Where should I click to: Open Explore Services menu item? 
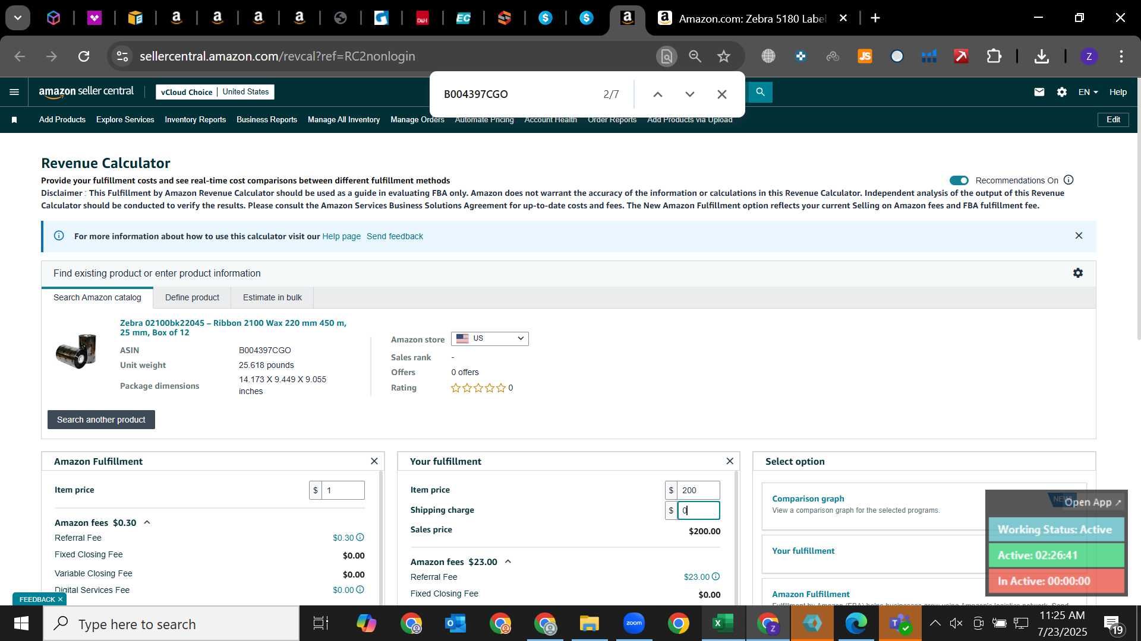tap(125, 120)
